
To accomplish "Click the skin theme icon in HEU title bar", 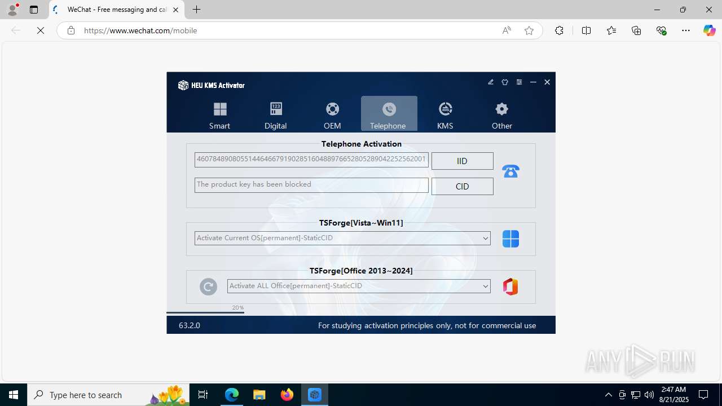I will pyautogui.click(x=505, y=82).
